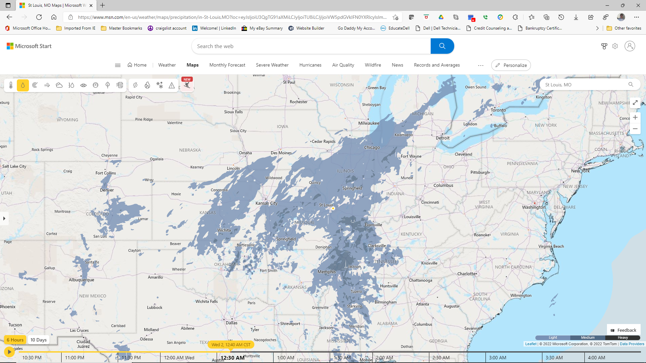Screen dimensions: 646x363
Task: Click the Heavy intensity legend segment
Action: pyautogui.click(x=623, y=337)
